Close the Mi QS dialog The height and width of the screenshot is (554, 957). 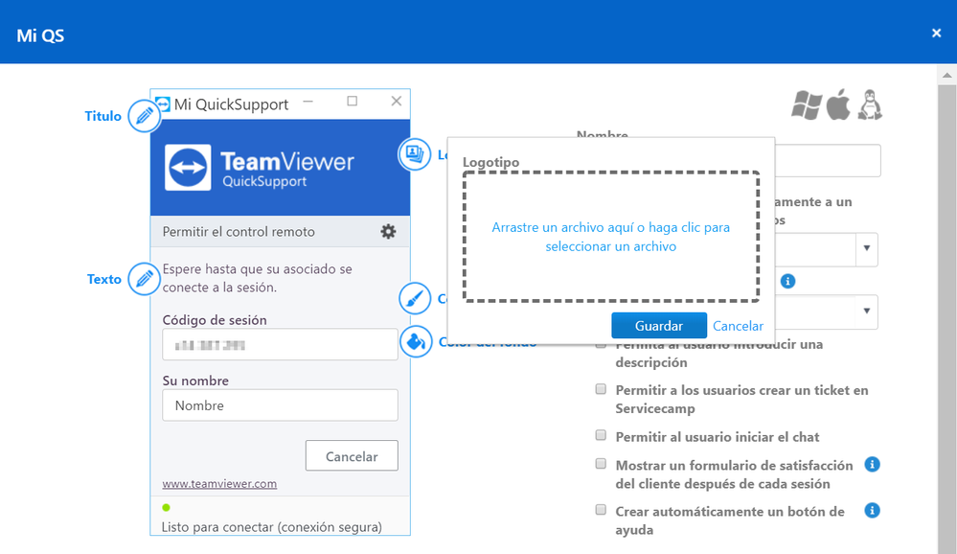936,33
